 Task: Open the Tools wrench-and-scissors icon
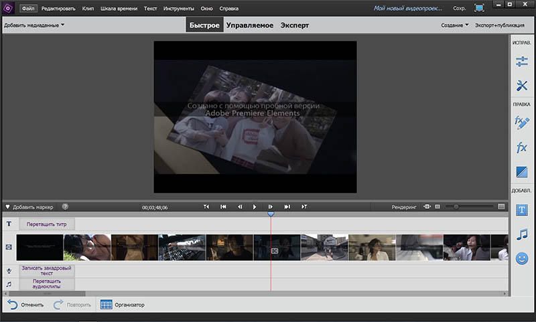click(522, 86)
